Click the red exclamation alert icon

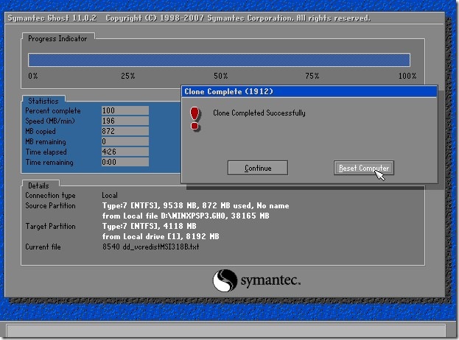pos(195,118)
